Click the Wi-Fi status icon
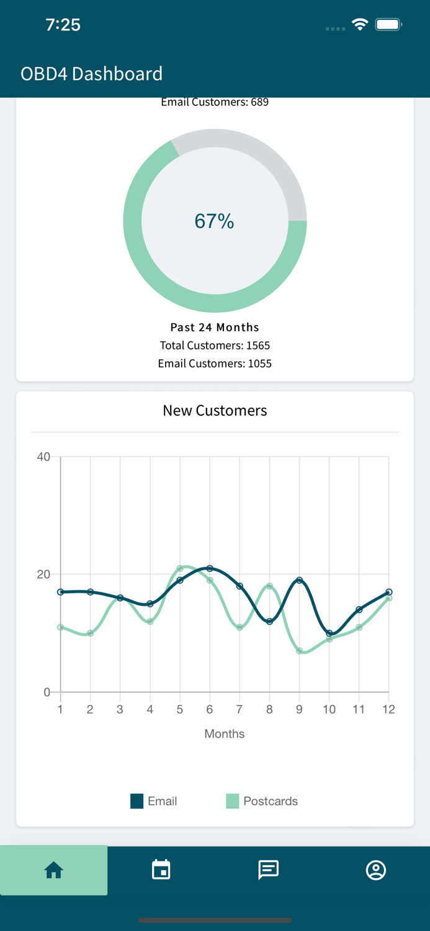The image size is (430, 931). pos(360,25)
